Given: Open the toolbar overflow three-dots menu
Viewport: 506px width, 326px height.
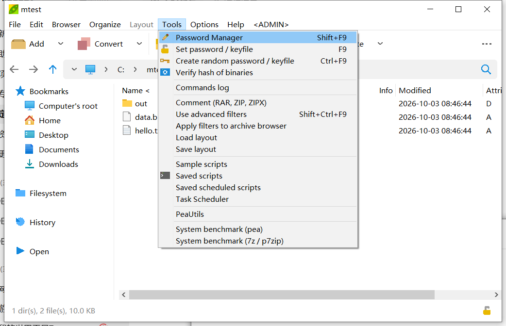Looking at the screenshot, I should (x=487, y=44).
